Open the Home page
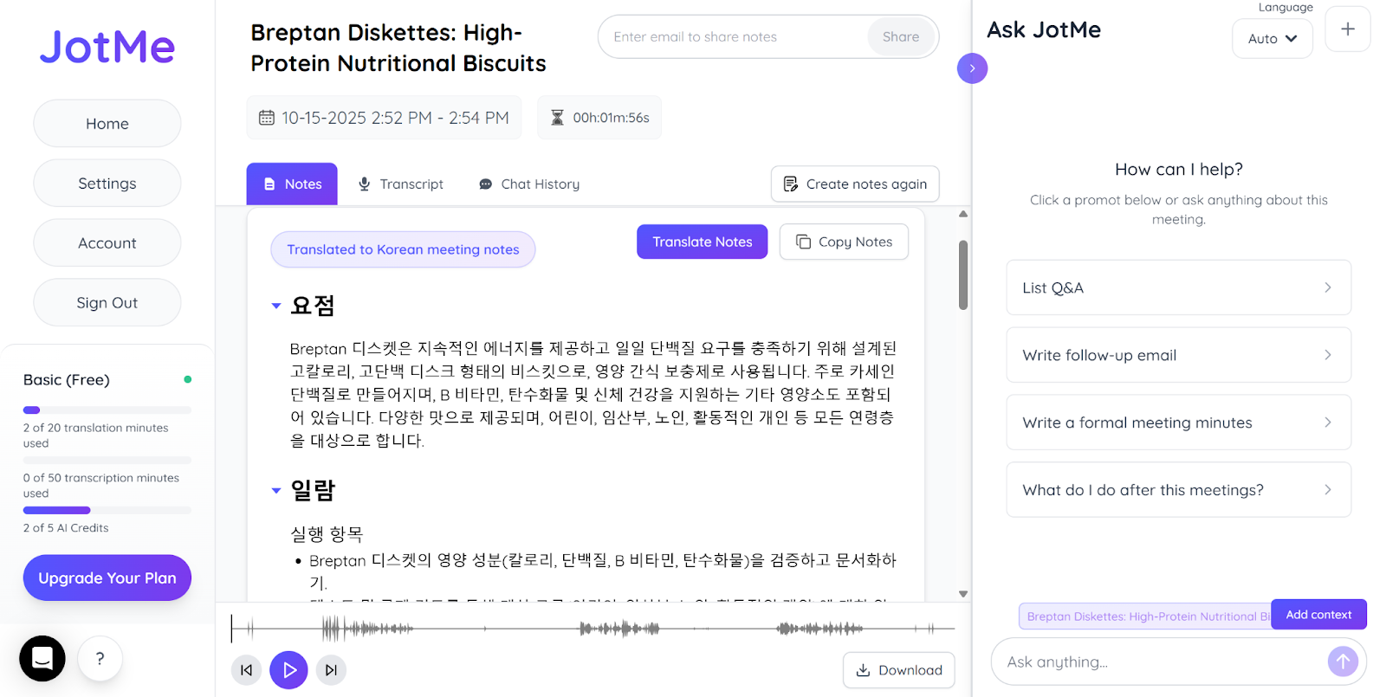1386x697 pixels. [107, 124]
